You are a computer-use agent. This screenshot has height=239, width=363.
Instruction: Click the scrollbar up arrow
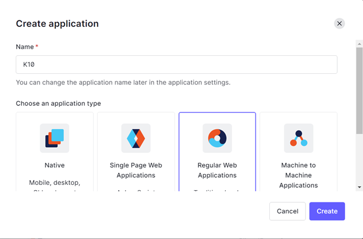point(360,44)
